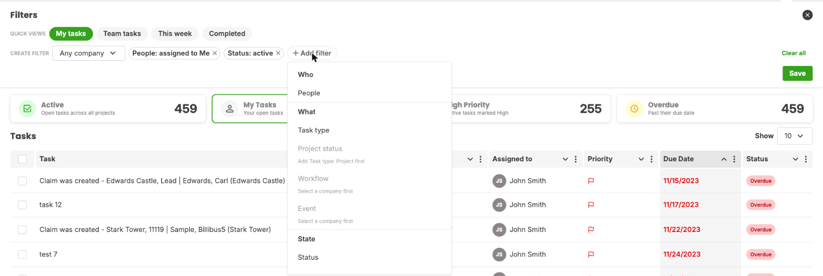This screenshot has height=276, width=823.
Task: Expand the Status column chevron
Action: pyautogui.click(x=796, y=159)
